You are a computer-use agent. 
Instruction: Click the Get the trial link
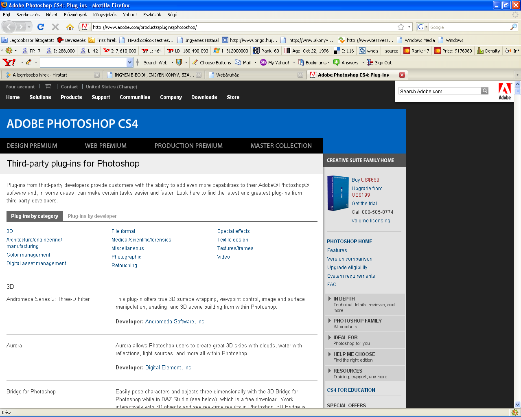[364, 204]
